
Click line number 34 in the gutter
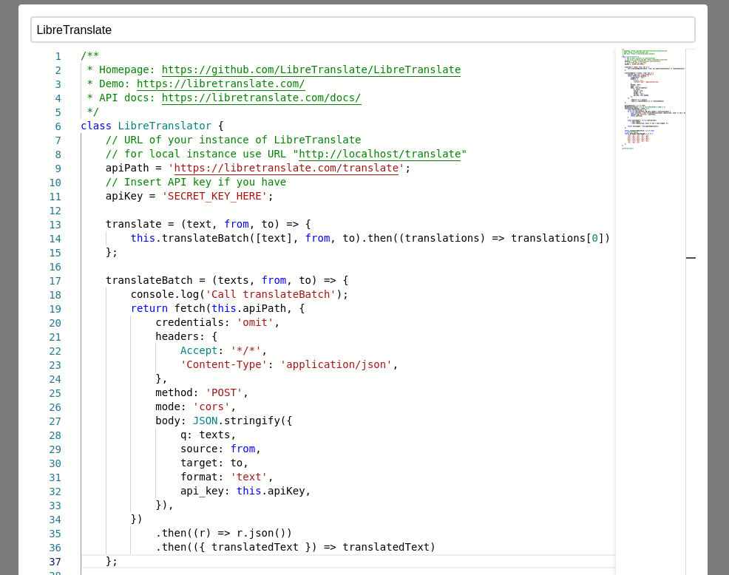coord(55,520)
